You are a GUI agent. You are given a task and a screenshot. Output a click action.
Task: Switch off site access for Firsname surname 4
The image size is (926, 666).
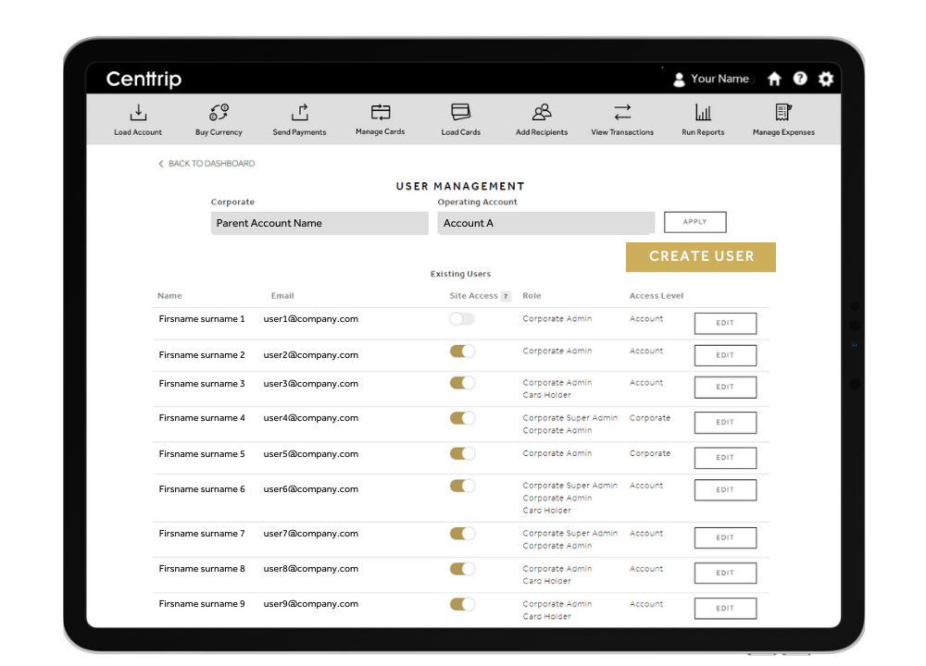tap(462, 419)
